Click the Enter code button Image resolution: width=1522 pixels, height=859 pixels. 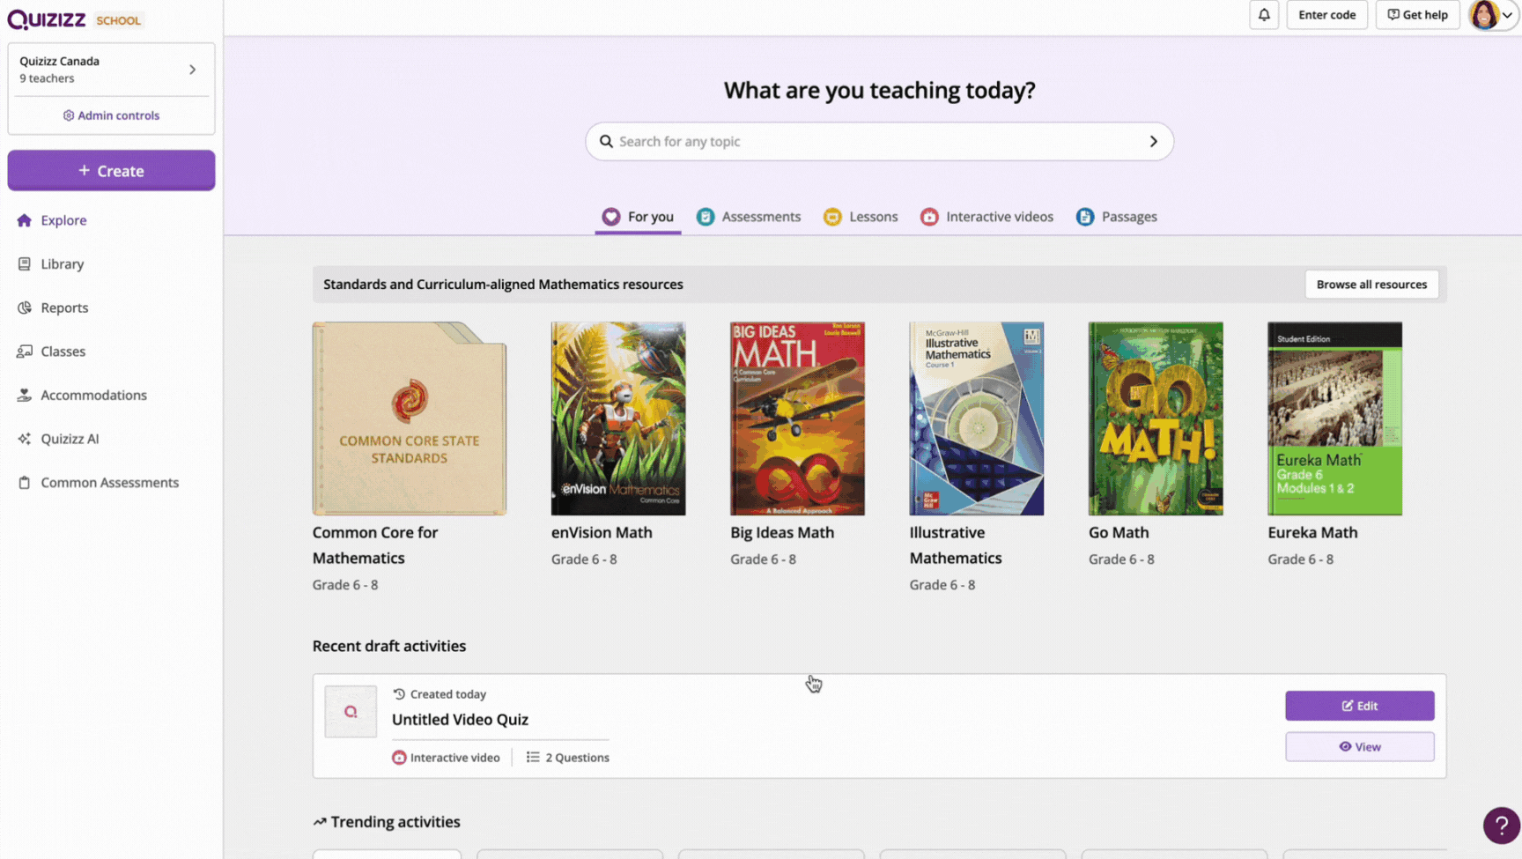pyautogui.click(x=1326, y=15)
